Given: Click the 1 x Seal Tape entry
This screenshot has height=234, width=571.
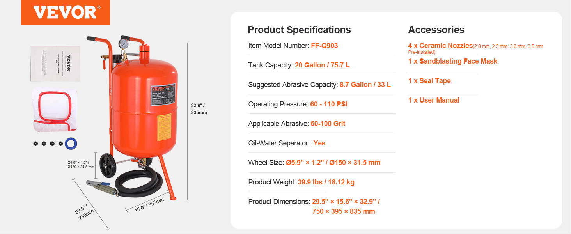Looking at the screenshot, I should click(429, 81).
